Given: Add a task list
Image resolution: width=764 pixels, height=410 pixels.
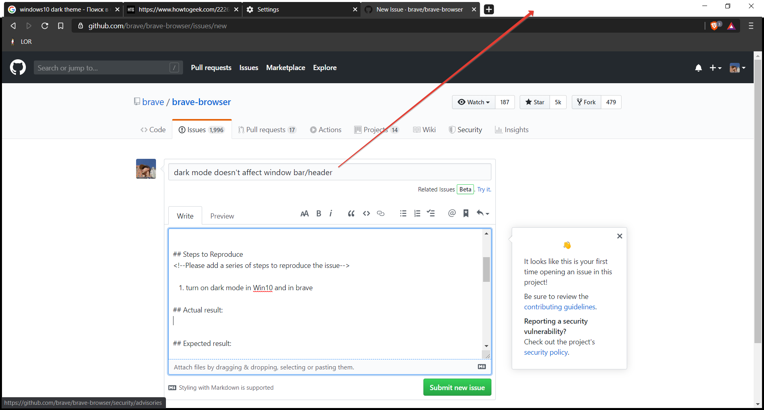Looking at the screenshot, I should click(x=431, y=214).
